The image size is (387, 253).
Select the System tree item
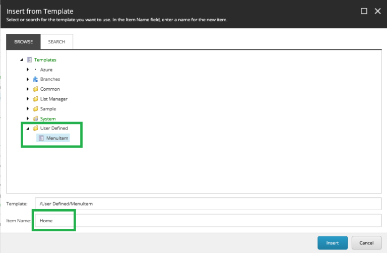[48, 119]
